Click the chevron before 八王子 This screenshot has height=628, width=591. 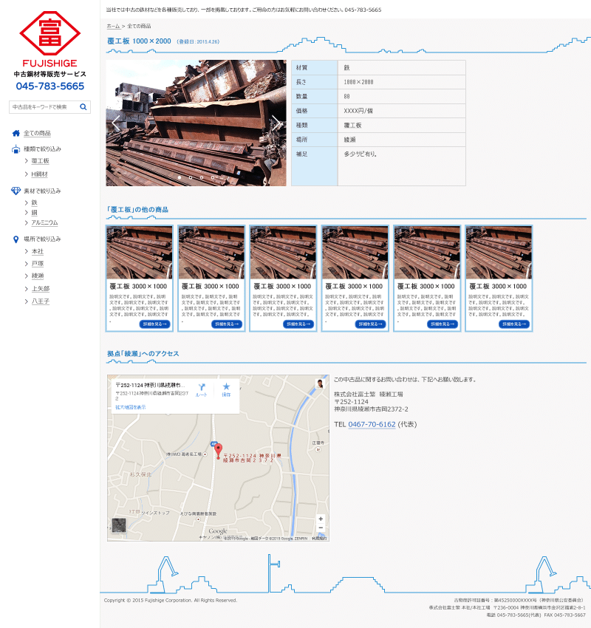tap(26, 301)
